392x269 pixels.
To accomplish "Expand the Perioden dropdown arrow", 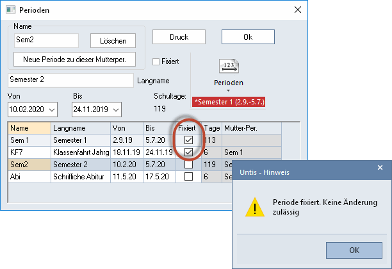I will click(228, 92).
